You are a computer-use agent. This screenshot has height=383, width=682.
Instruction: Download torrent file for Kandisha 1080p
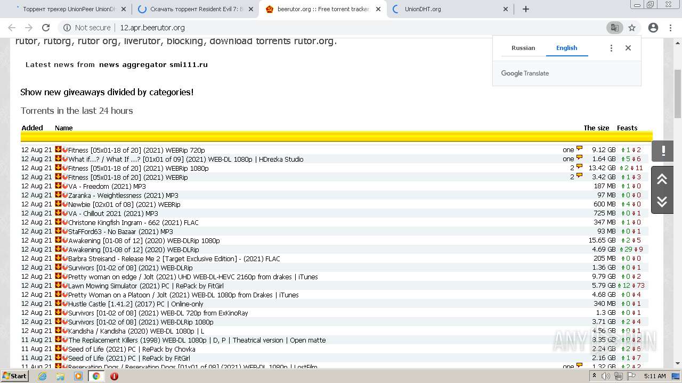pos(58,330)
